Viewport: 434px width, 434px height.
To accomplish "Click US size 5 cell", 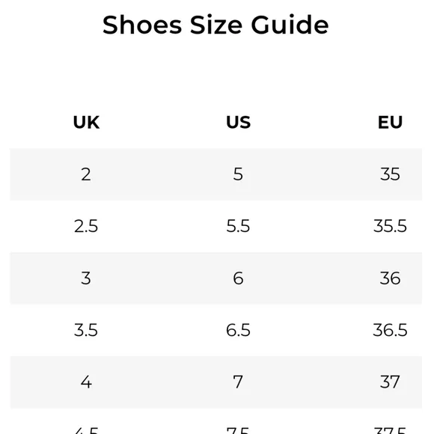I will pyautogui.click(x=238, y=174).
